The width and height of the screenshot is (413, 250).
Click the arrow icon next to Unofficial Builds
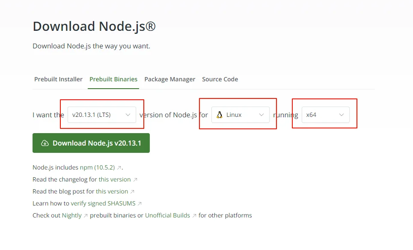pos(194,215)
